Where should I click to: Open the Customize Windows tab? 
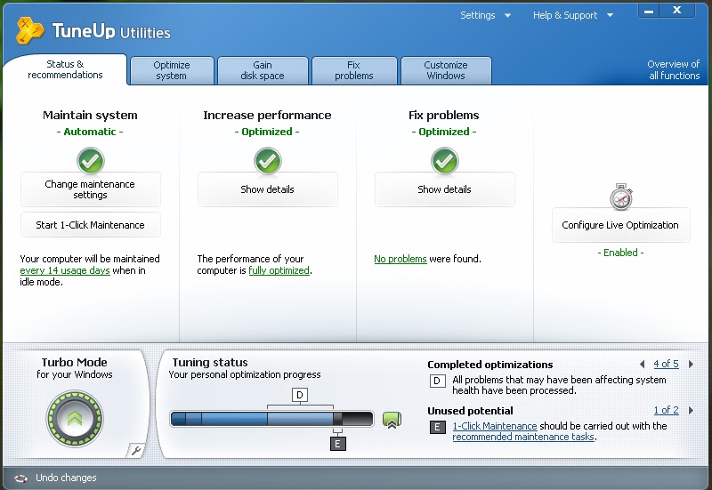[x=446, y=70]
